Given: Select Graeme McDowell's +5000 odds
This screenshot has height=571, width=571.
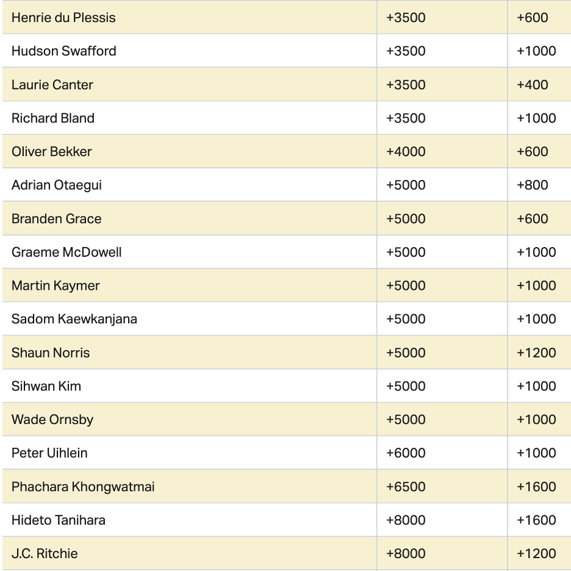Looking at the screenshot, I should point(406,252).
